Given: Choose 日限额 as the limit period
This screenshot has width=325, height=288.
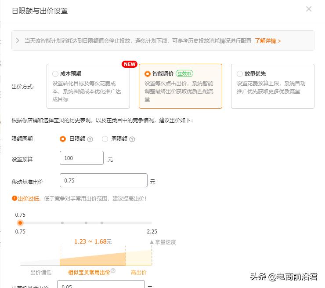Looking at the screenshot, I should [x=63, y=139].
